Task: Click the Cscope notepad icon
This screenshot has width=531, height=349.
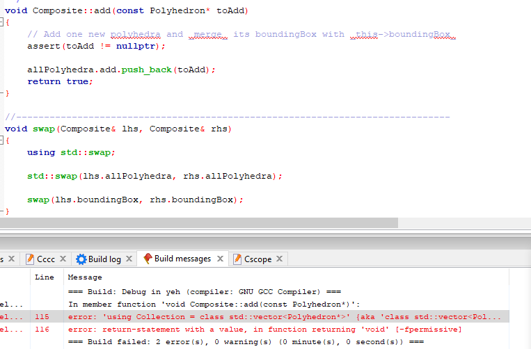Action: (237, 259)
